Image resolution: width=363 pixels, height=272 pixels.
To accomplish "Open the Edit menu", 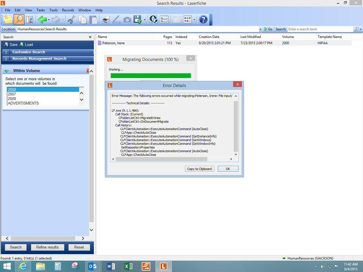I will [x=18, y=10].
